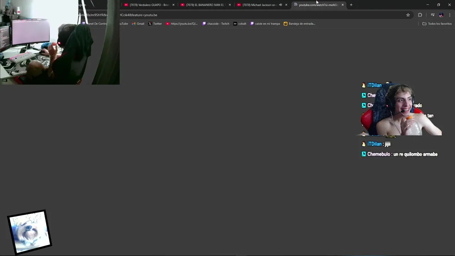Viewport: 455px width, 256px height.
Task: Click the streamer face camera overlay
Action: [x=401, y=110]
